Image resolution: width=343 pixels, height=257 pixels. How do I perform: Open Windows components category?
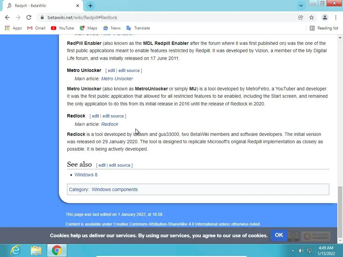point(115,189)
